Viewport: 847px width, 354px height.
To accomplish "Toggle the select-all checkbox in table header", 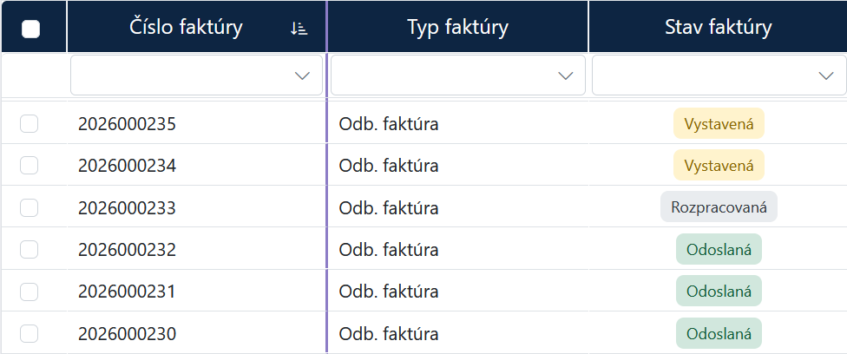I will pyautogui.click(x=30, y=29).
